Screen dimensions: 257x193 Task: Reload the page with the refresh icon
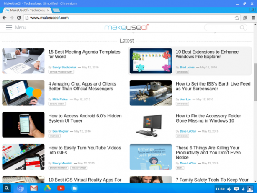(x=19, y=18)
